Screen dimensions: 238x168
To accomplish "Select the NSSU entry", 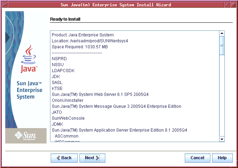I will [x=58, y=65].
